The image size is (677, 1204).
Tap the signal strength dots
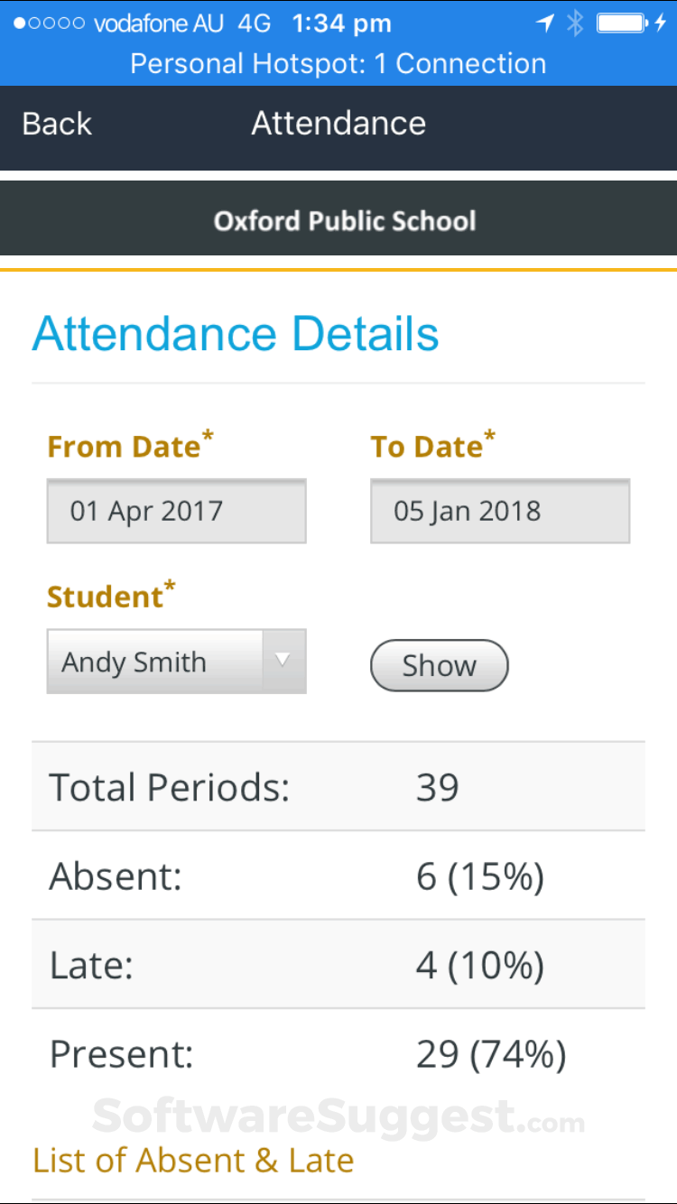click(x=49, y=23)
